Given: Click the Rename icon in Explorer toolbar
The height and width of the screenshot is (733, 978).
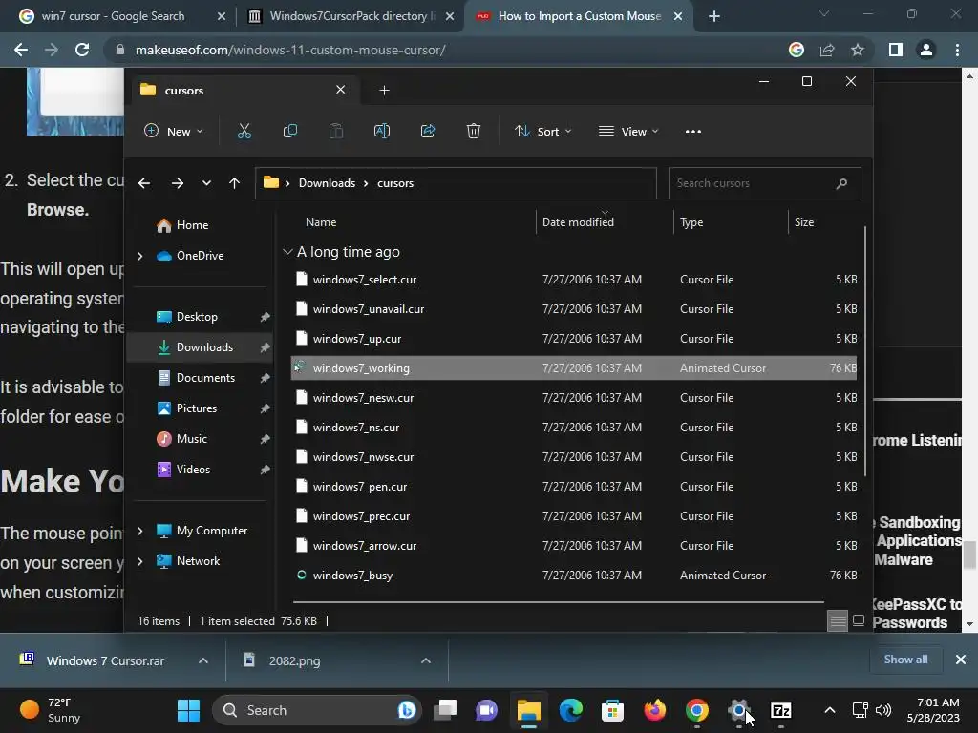Looking at the screenshot, I should [x=382, y=131].
